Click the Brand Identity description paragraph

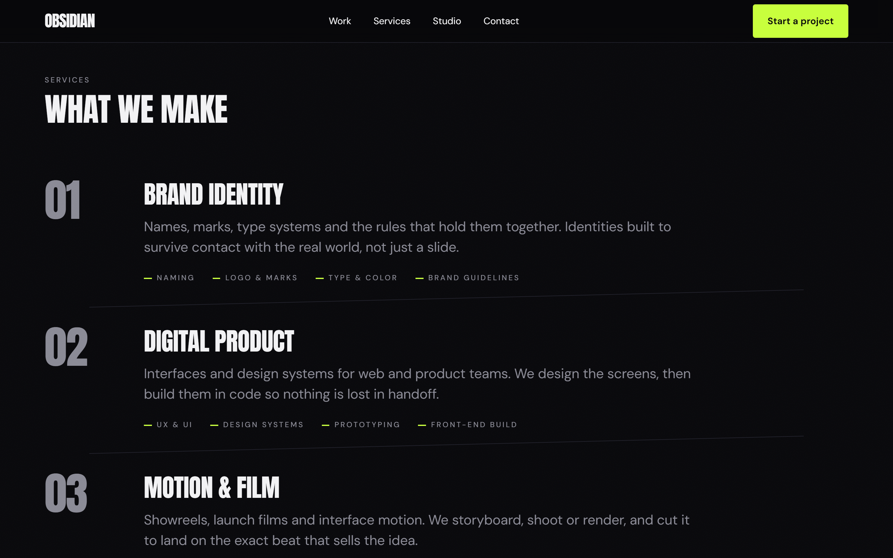point(407,237)
